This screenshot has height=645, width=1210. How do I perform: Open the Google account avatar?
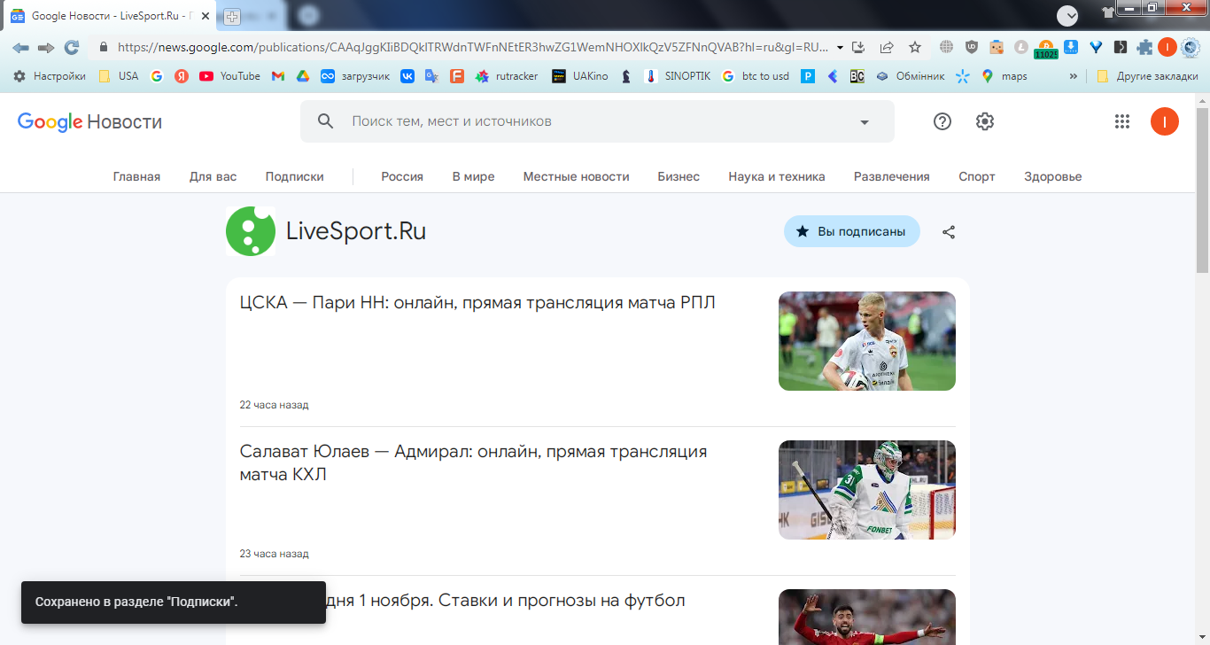pyautogui.click(x=1165, y=121)
